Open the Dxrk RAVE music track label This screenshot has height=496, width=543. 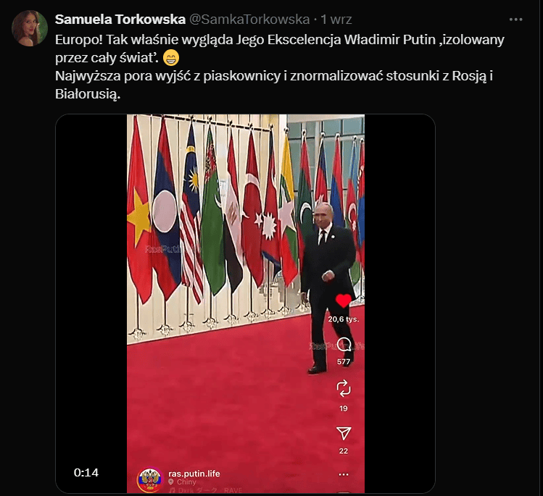tap(205, 490)
